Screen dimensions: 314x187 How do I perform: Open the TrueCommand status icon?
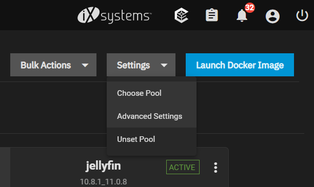click(x=181, y=15)
